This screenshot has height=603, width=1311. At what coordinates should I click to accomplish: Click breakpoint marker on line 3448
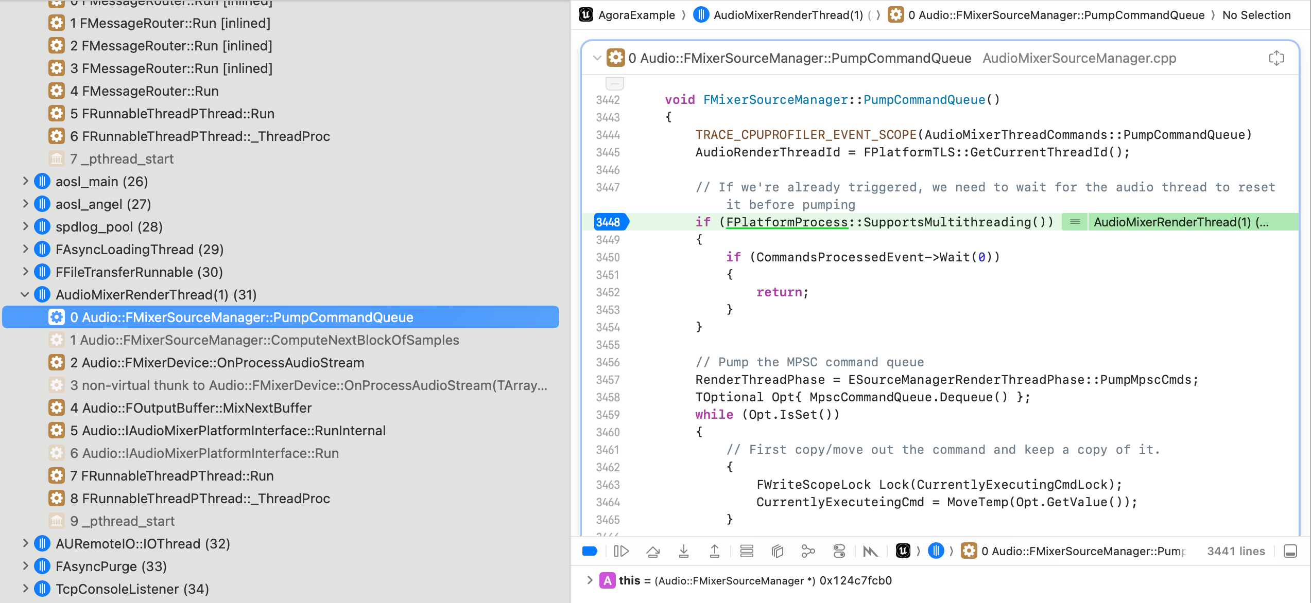pyautogui.click(x=610, y=222)
